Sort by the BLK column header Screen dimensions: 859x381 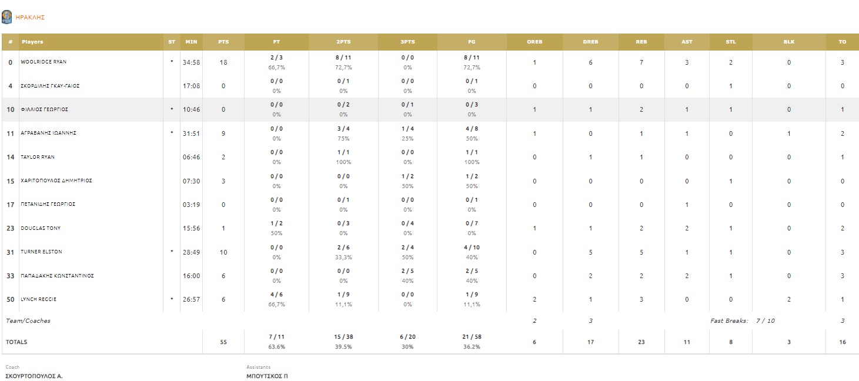789,42
